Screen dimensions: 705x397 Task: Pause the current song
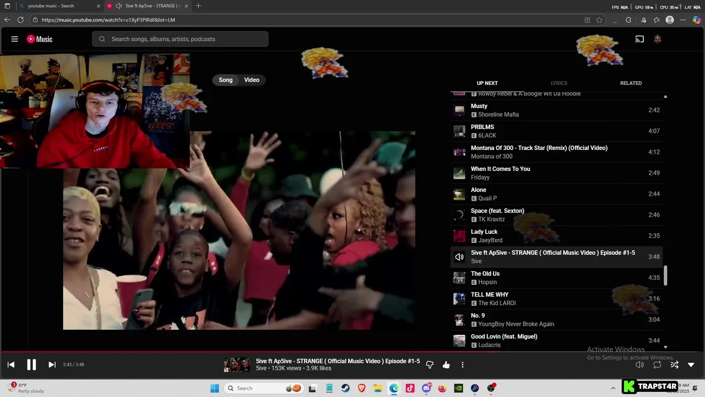click(x=31, y=364)
